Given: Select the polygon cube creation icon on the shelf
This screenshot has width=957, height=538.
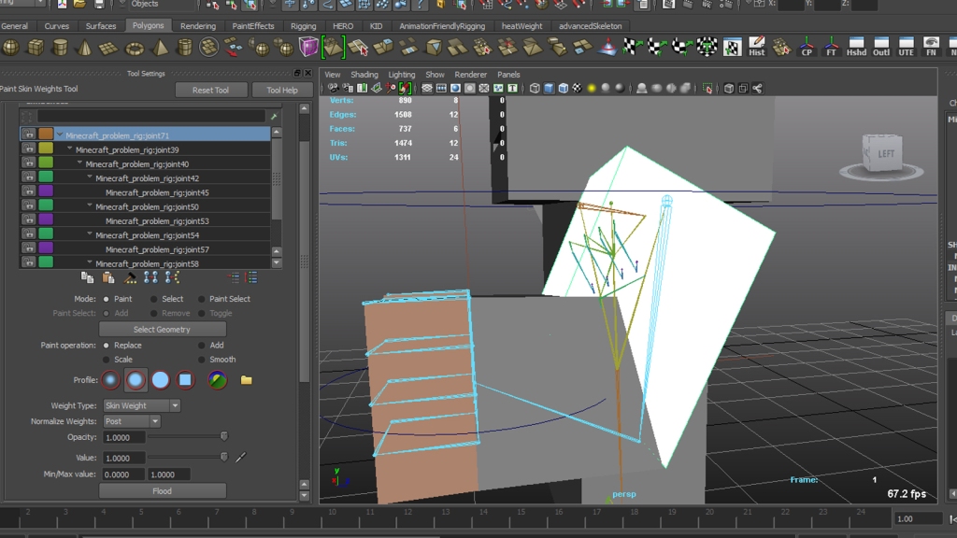Looking at the screenshot, I should pyautogui.click(x=36, y=45).
